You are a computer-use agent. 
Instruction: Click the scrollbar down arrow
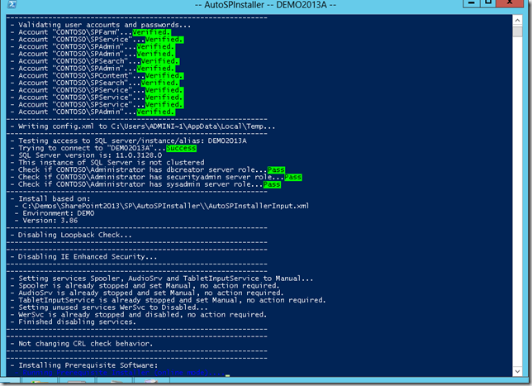[517, 371]
